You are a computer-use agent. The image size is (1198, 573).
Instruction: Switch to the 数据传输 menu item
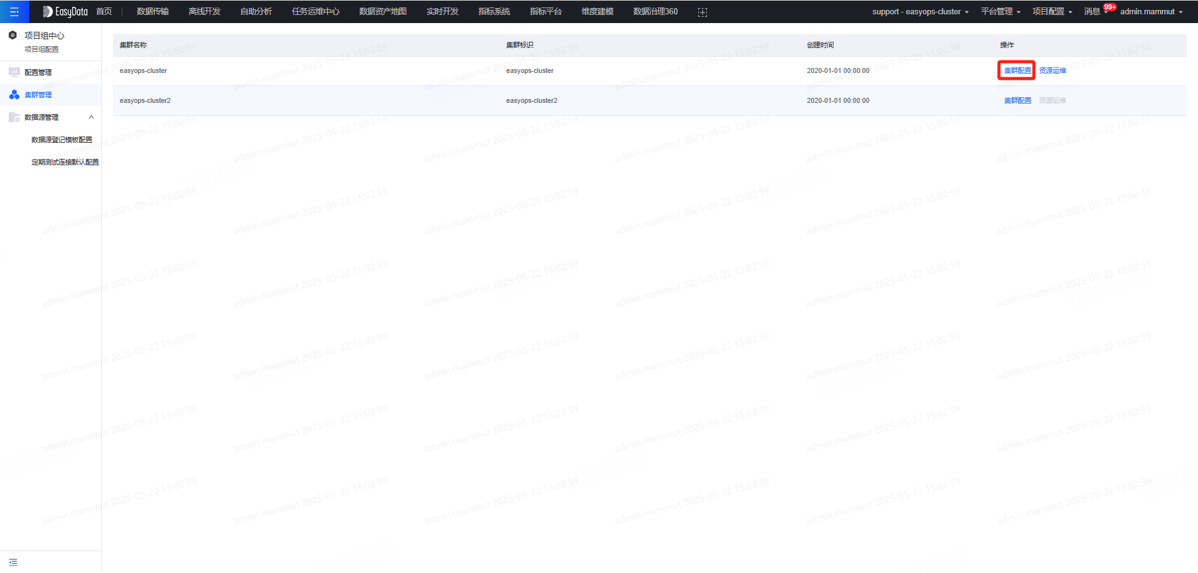(x=153, y=11)
